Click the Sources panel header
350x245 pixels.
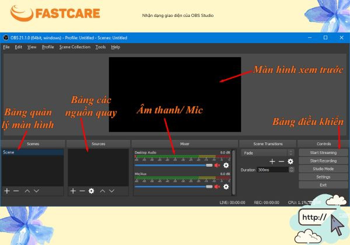(x=98, y=144)
